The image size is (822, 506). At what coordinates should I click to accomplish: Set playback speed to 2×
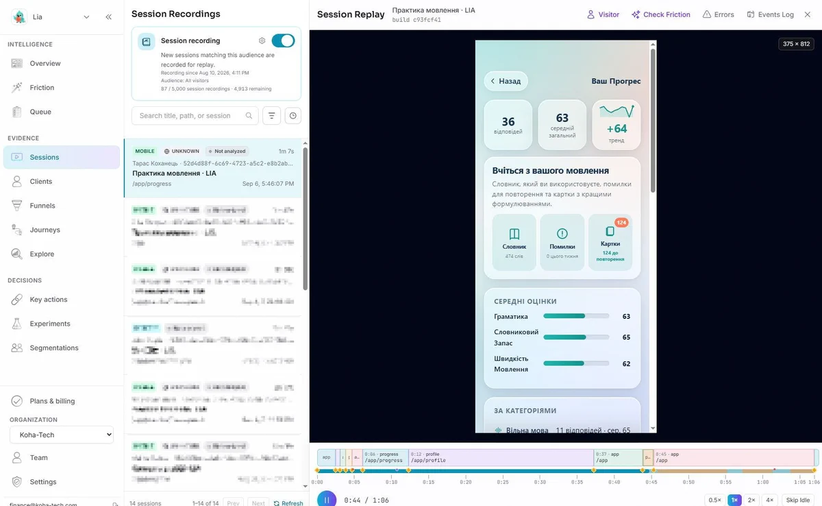tap(751, 501)
